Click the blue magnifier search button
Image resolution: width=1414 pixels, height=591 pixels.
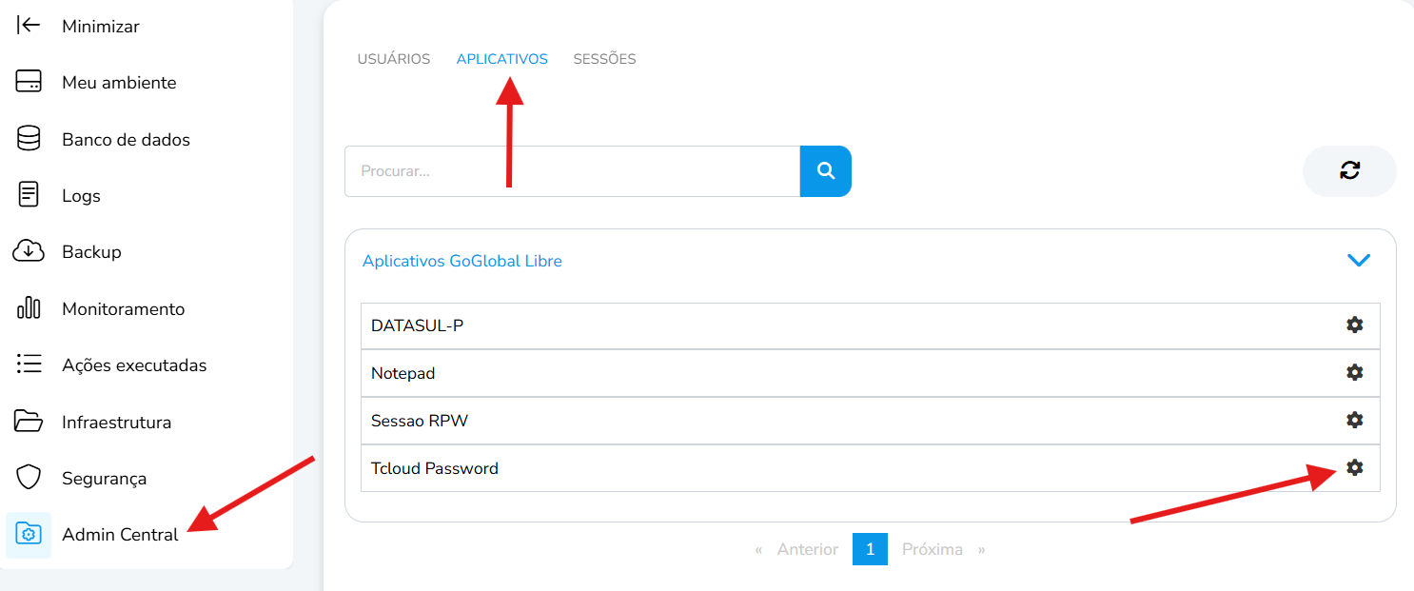click(825, 171)
